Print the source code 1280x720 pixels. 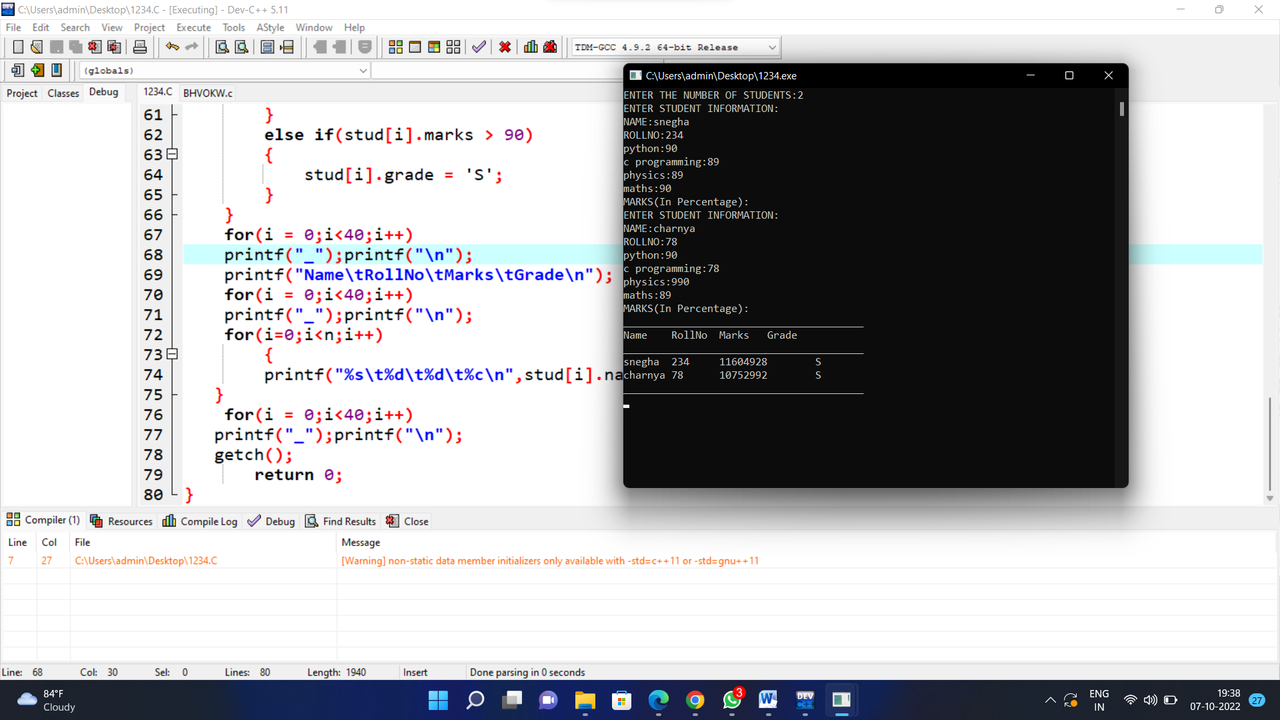point(139,47)
